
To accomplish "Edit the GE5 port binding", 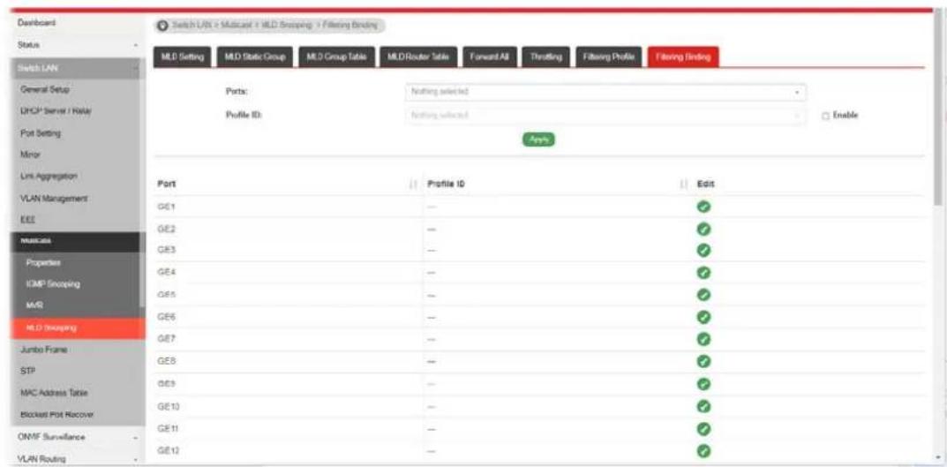I will pyautogui.click(x=703, y=295).
